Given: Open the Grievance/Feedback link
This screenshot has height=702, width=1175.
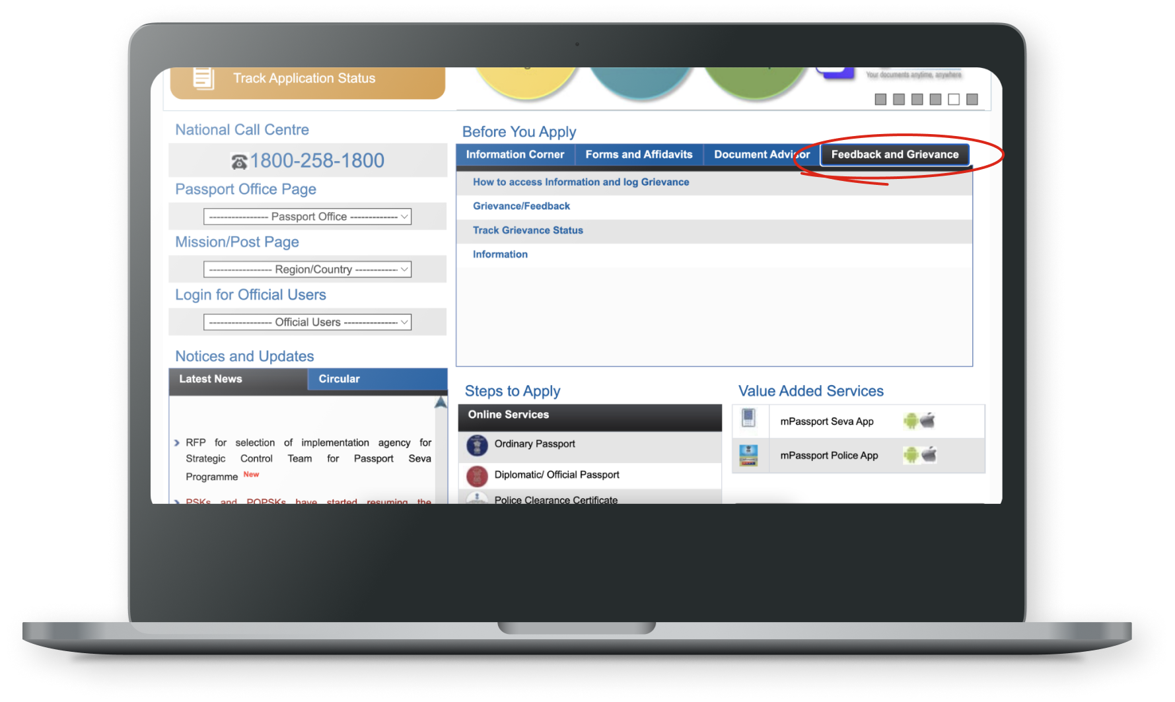Looking at the screenshot, I should (521, 206).
